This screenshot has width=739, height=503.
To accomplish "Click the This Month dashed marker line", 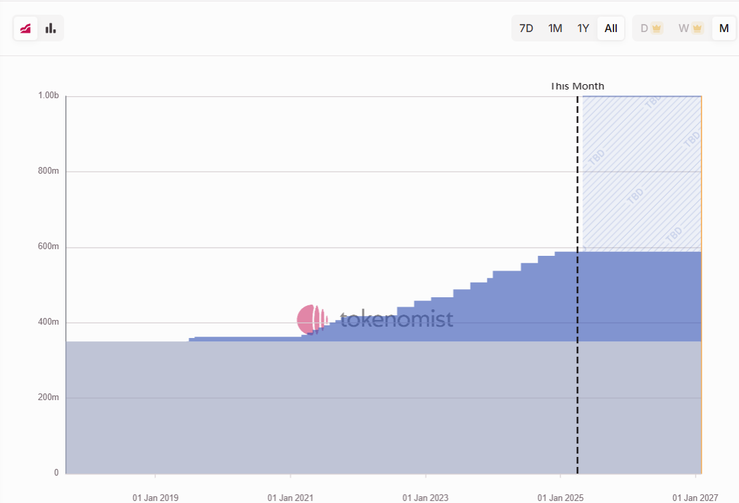I will [x=577, y=285].
